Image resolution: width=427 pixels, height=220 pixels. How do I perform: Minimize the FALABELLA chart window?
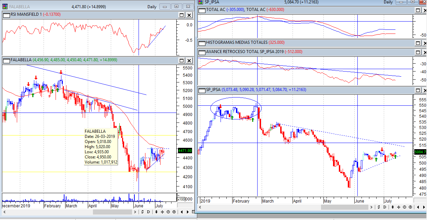tap(165, 7)
